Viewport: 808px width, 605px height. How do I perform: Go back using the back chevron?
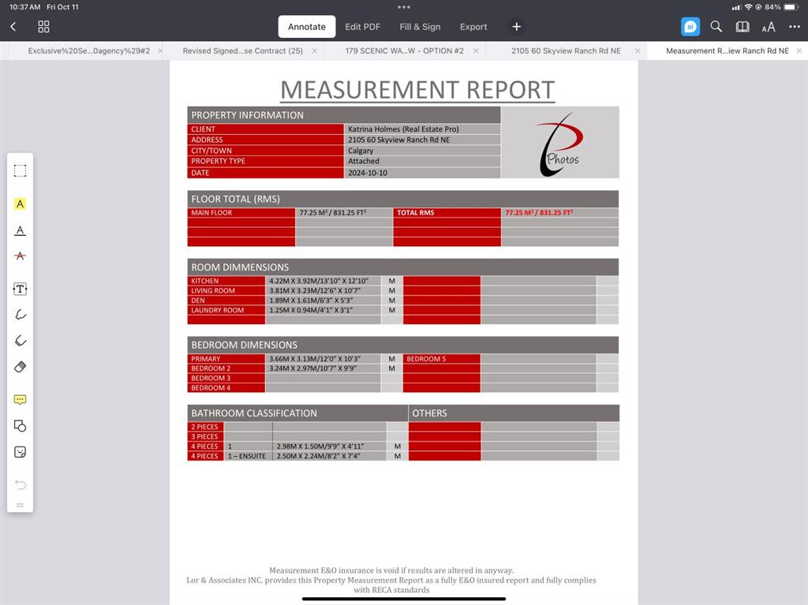tap(13, 27)
